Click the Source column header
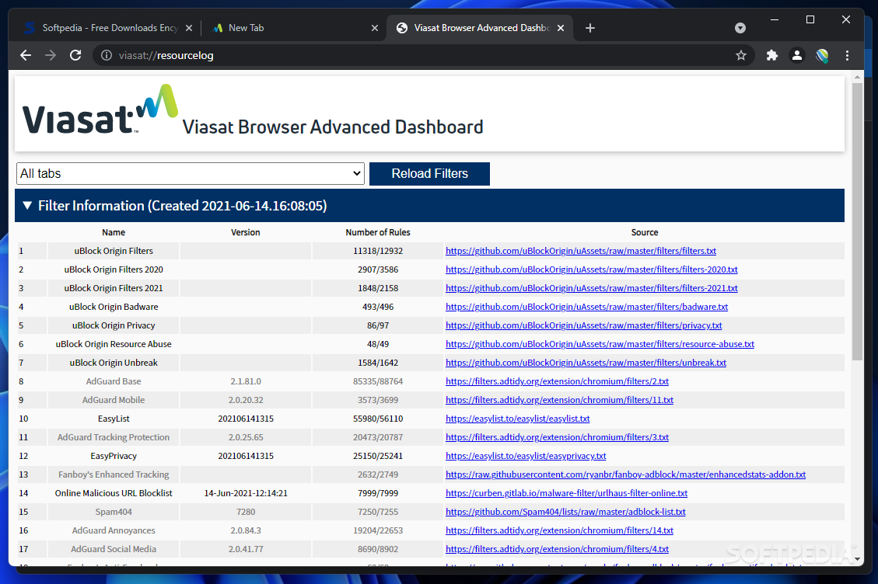Screen dimensions: 878x584 click(x=645, y=232)
